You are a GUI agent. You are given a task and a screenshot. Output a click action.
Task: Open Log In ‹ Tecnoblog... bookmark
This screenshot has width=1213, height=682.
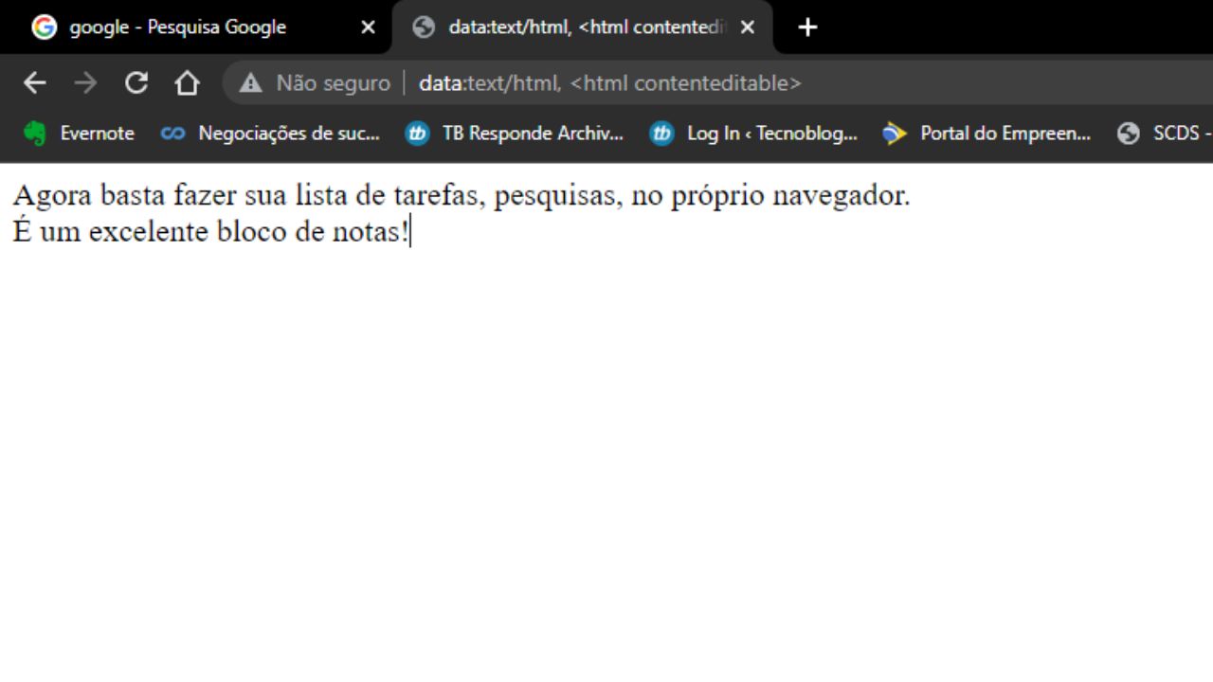[x=754, y=134]
